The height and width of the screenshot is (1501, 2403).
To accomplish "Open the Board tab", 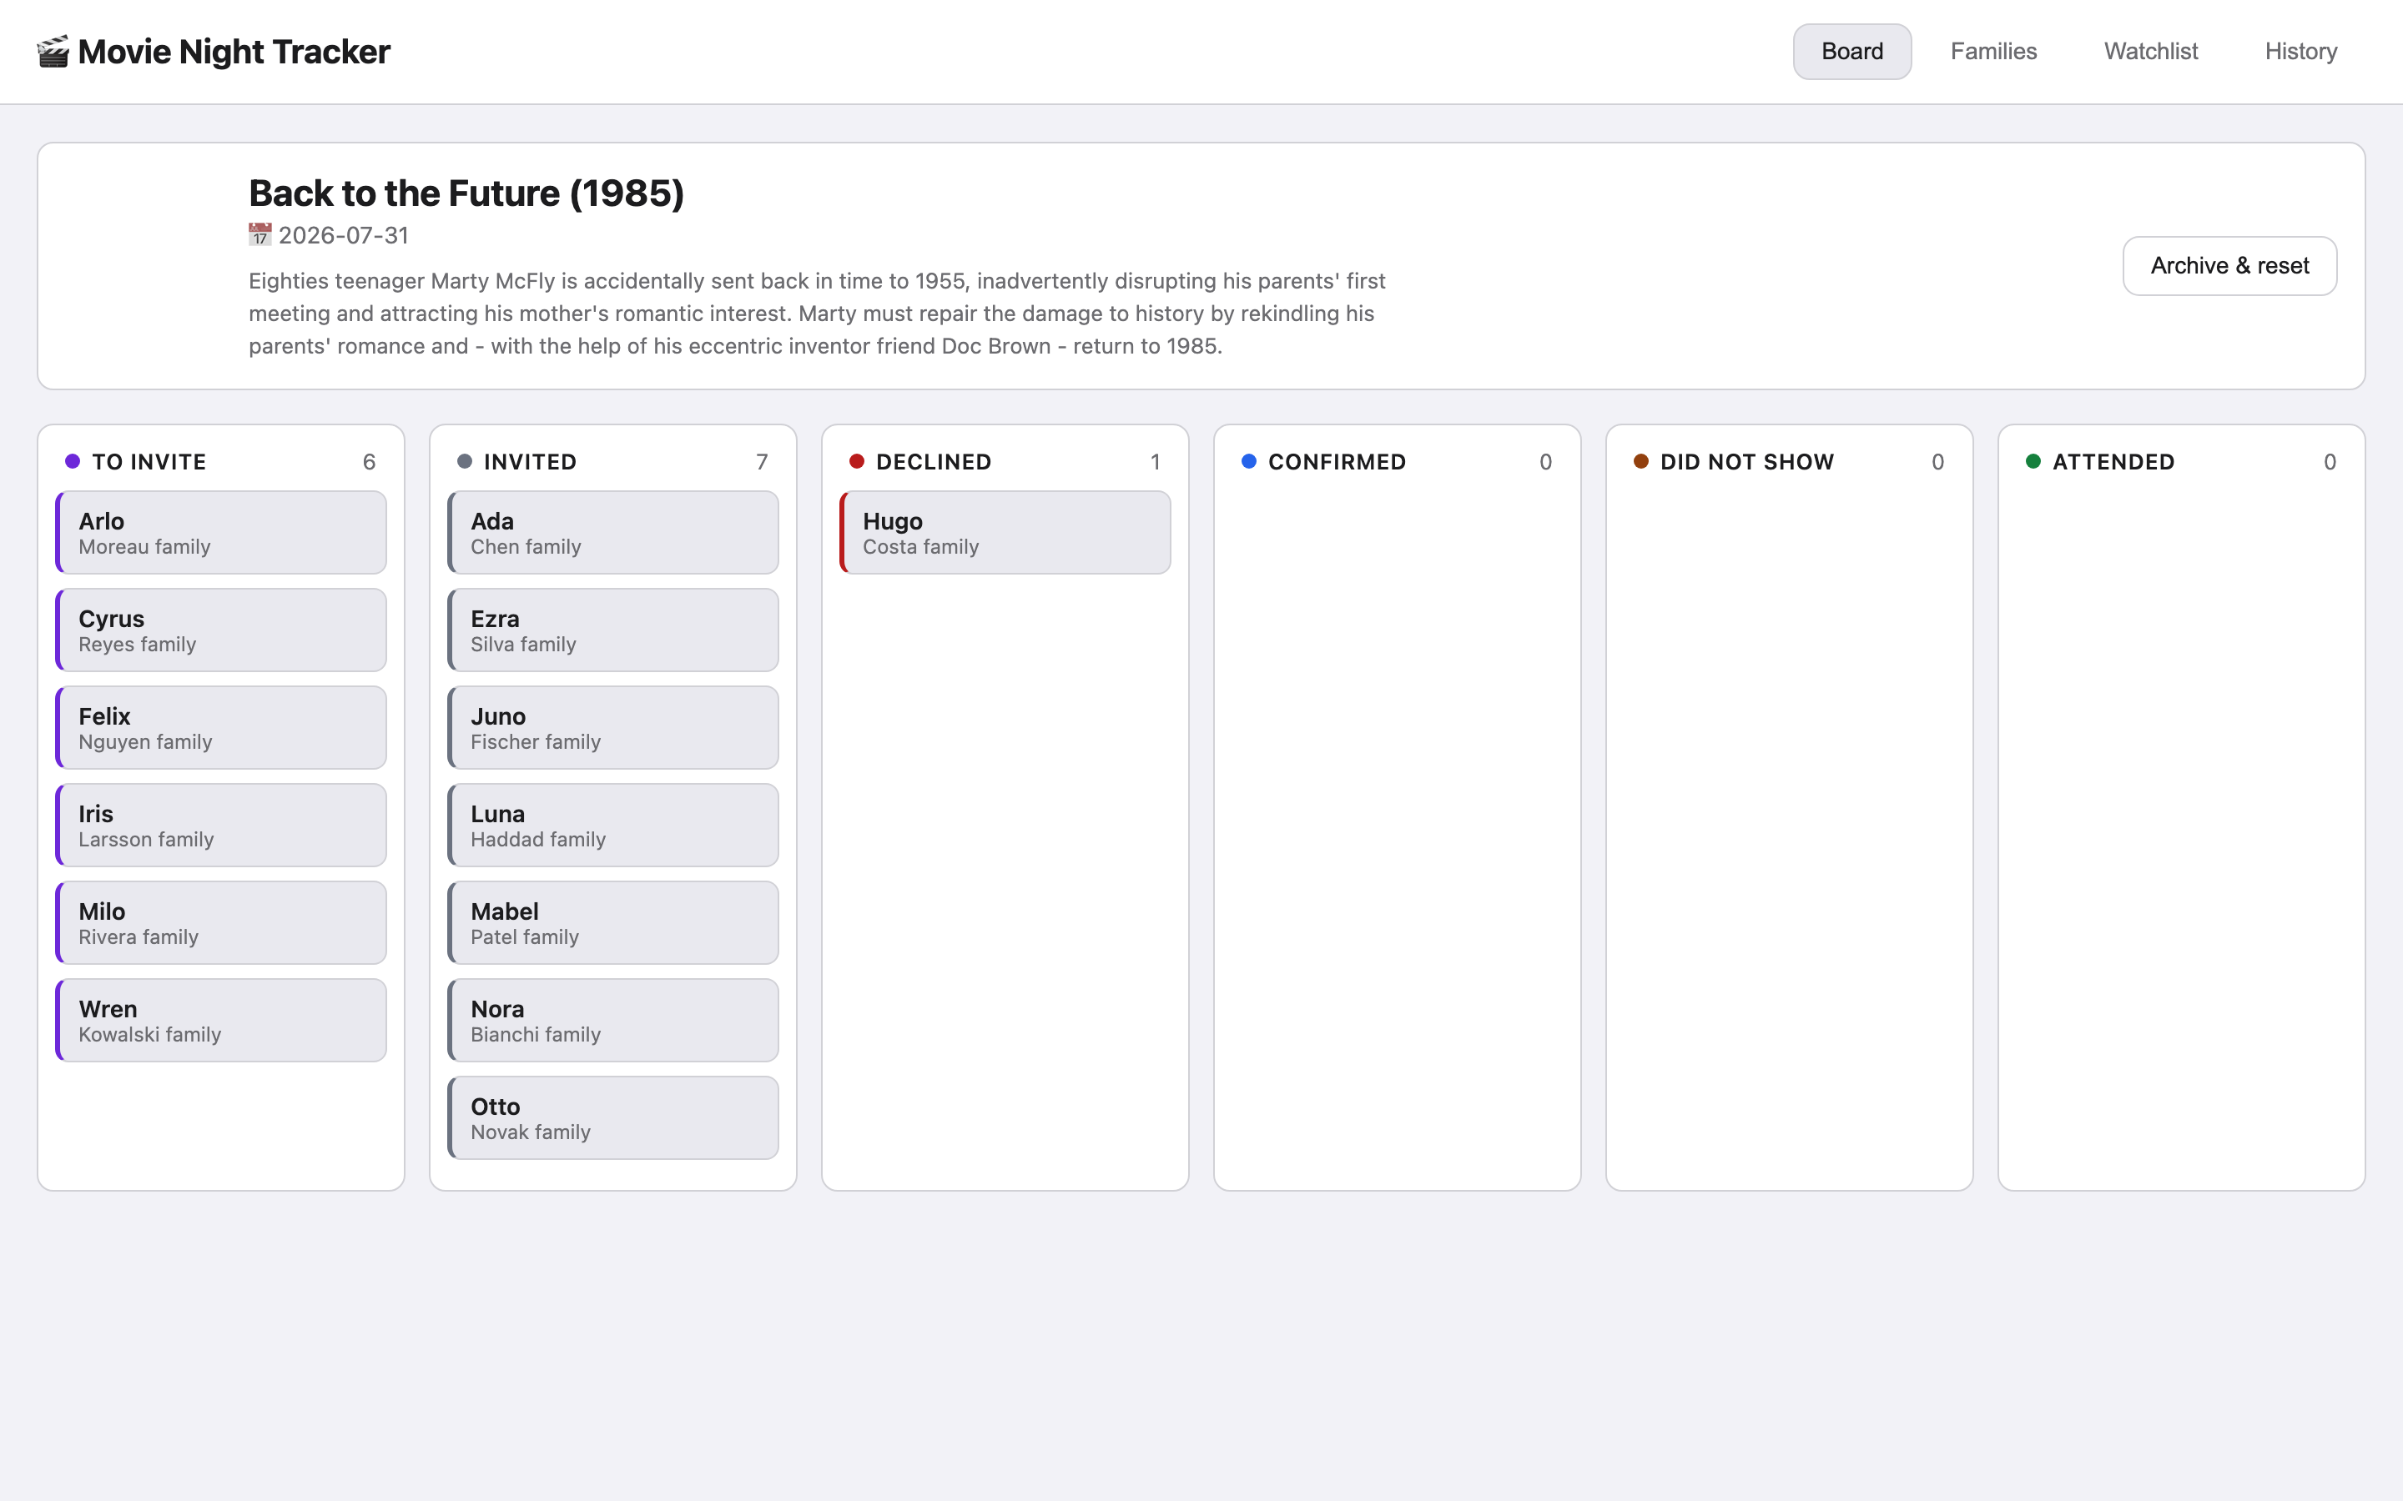I will (1852, 52).
